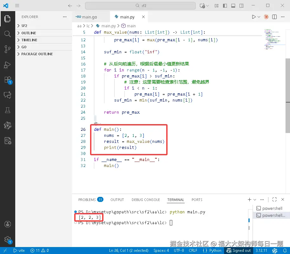Click the sf2 command center search box
The height and width of the screenshot is (254, 290).
(x=140, y=6)
